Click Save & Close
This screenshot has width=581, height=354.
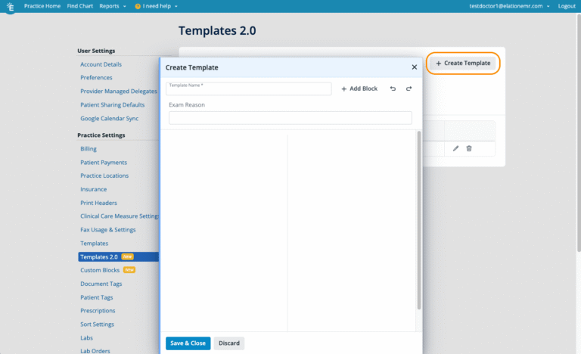(188, 343)
